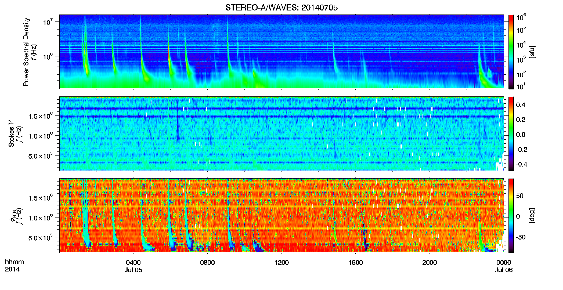Click inside the Power Spectral Density spectrogram

click(281, 52)
